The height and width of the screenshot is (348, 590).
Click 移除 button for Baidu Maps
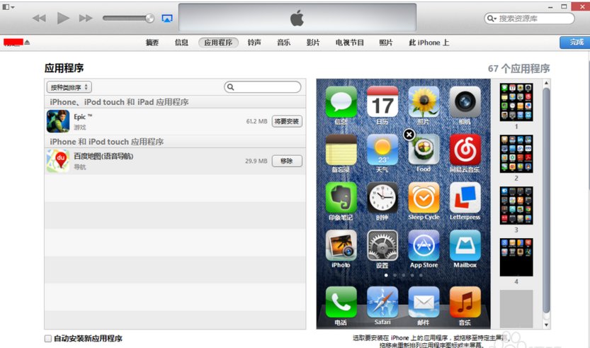[287, 161]
